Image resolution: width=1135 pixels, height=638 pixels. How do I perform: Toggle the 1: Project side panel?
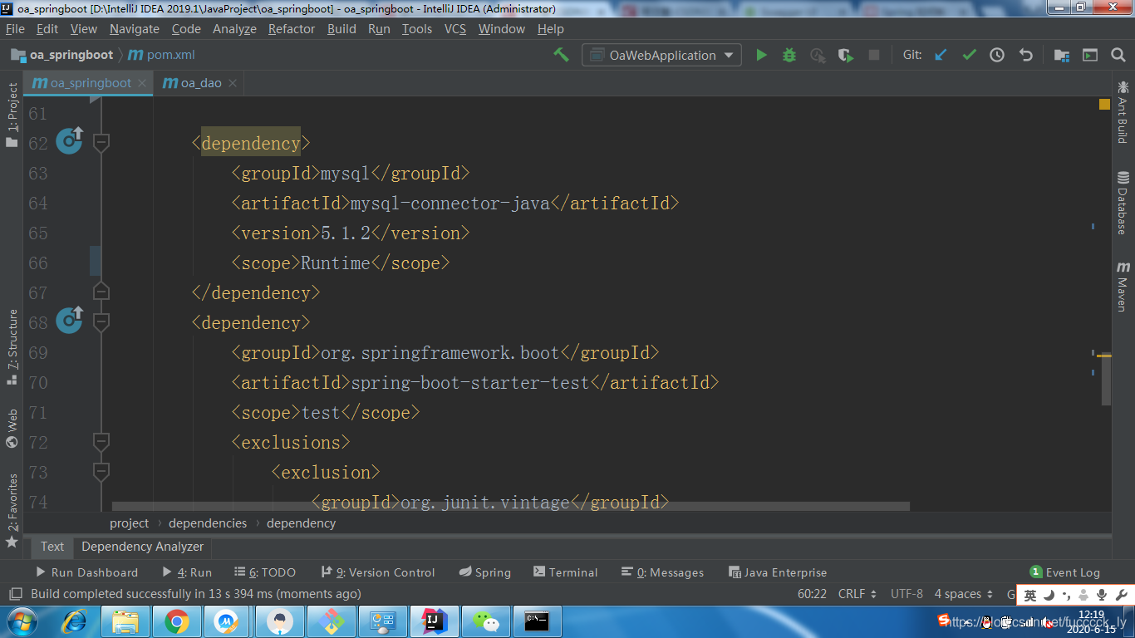(x=12, y=115)
